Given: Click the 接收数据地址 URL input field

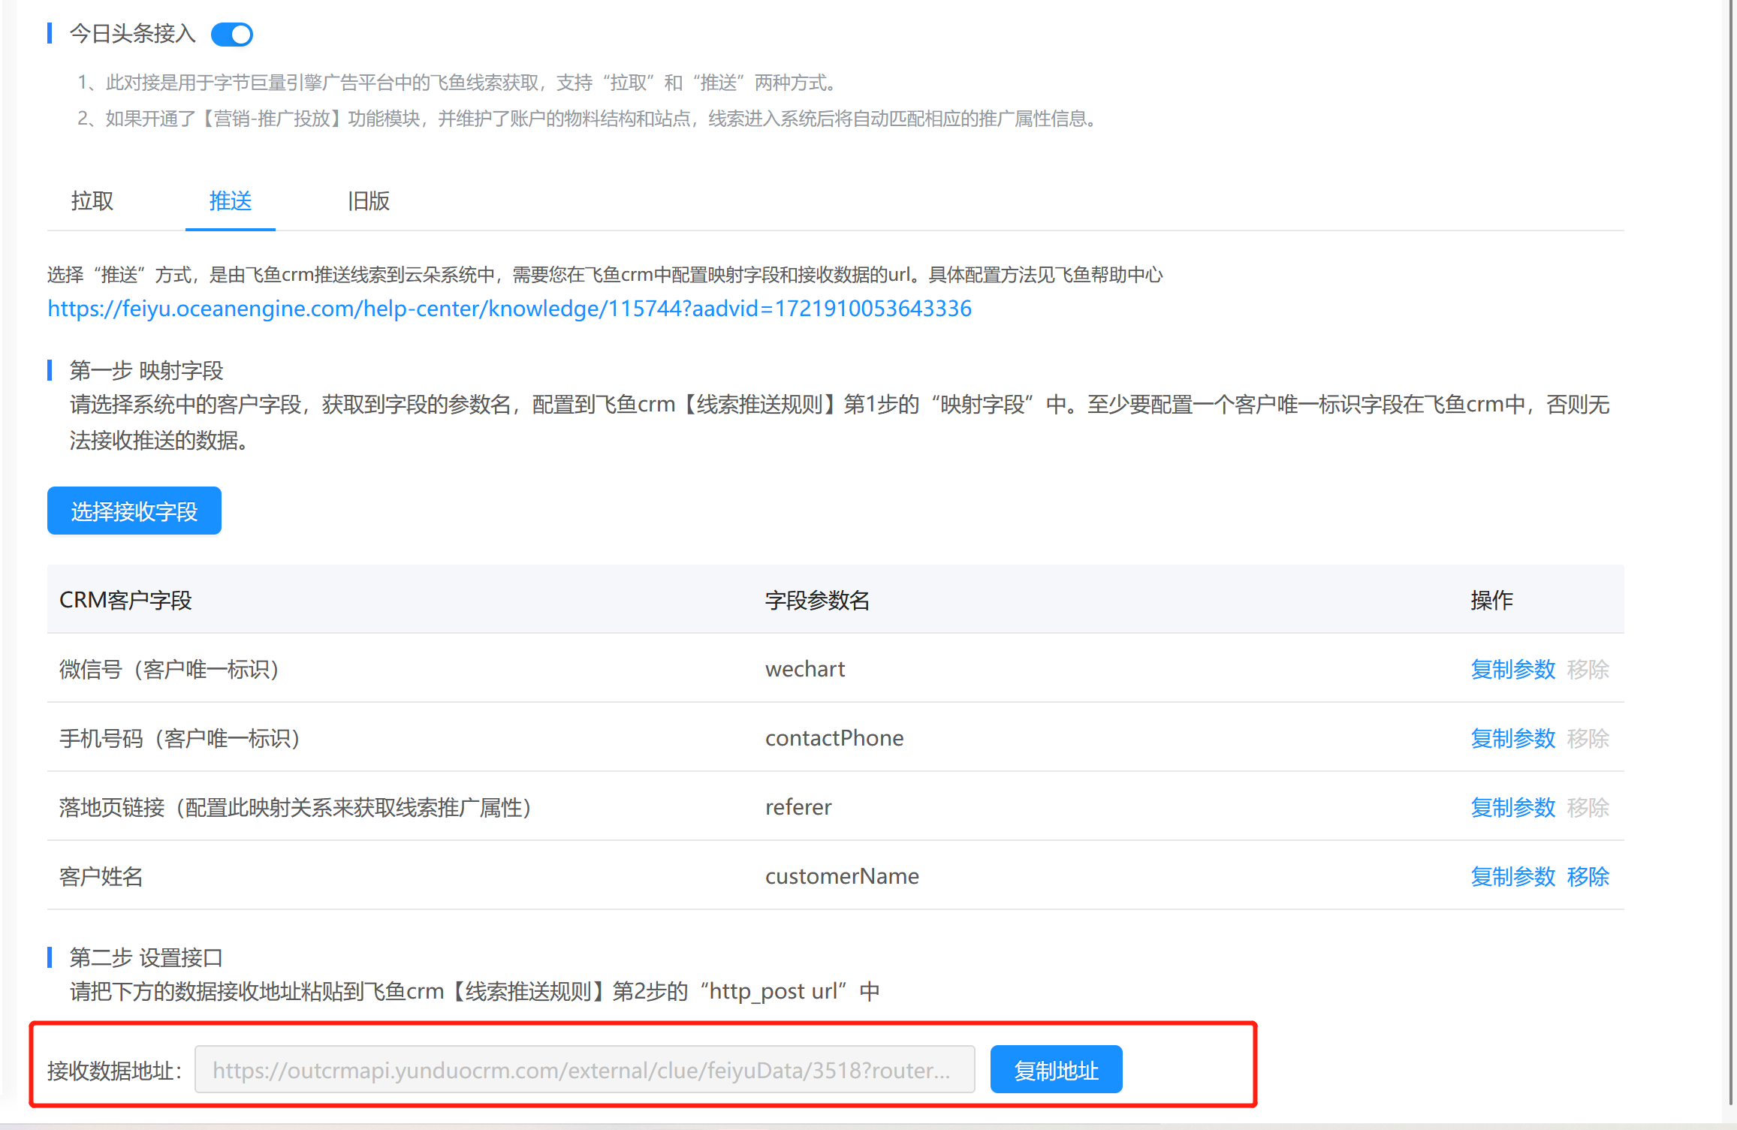Looking at the screenshot, I should 584,1070.
